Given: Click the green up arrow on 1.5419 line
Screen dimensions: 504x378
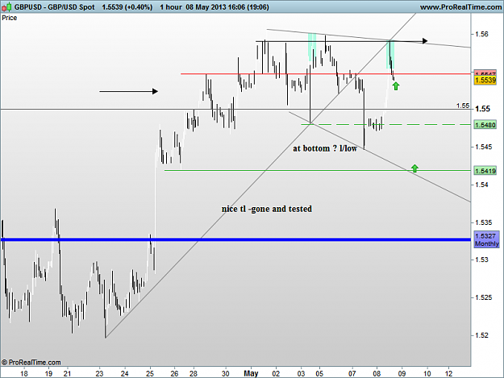Looking at the screenshot, I should (x=415, y=168).
